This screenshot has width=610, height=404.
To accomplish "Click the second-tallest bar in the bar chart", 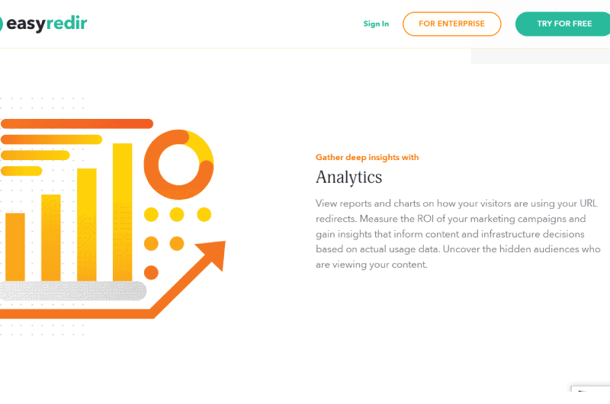I will pyautogui.click(x=87, y=225).
